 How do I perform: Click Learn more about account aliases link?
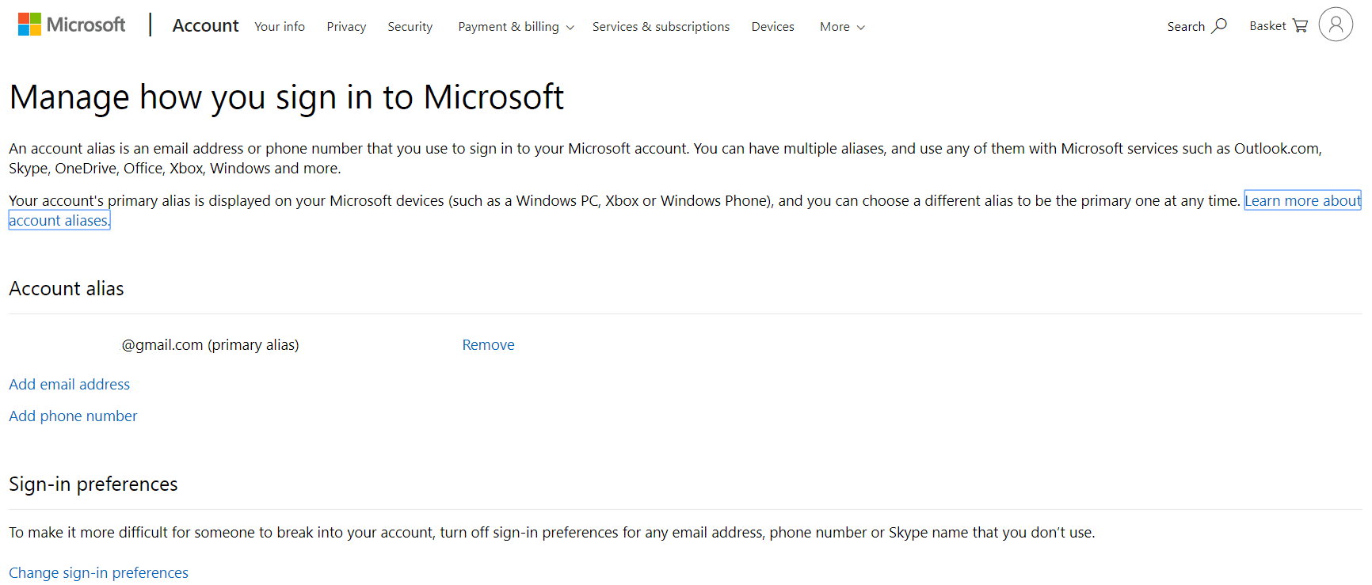1302,201
